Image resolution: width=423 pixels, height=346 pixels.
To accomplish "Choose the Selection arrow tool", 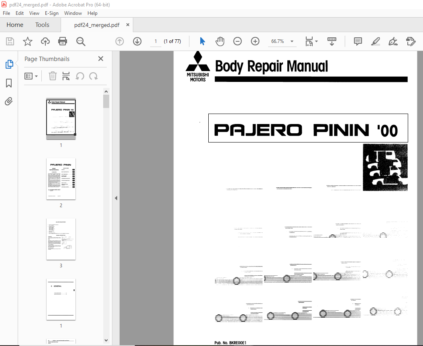I will 202,41.
